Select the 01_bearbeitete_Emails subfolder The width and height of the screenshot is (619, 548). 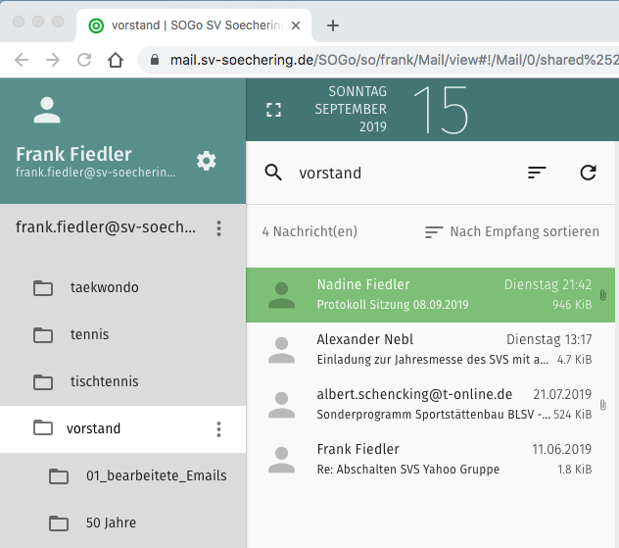pos(156,475)
